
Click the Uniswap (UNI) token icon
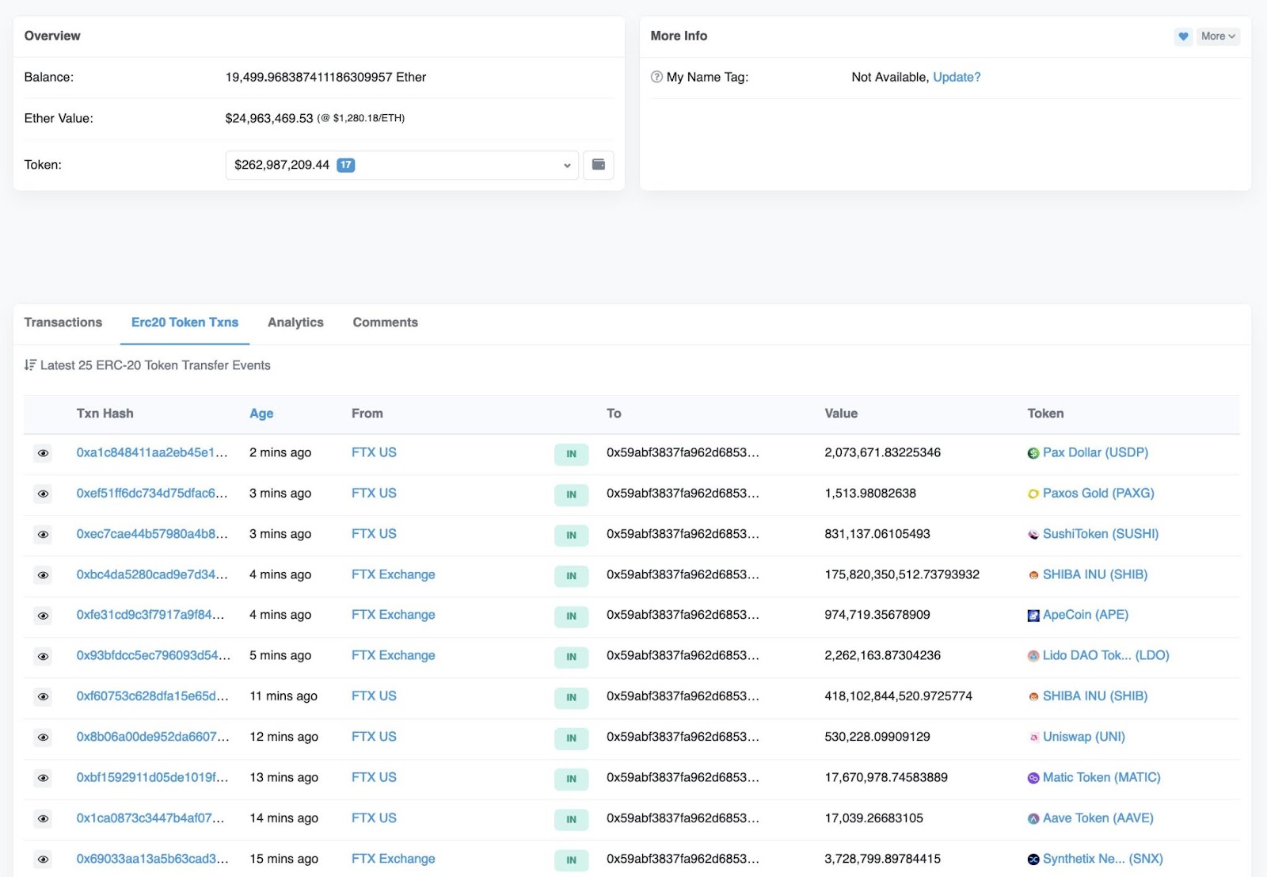1033,738
